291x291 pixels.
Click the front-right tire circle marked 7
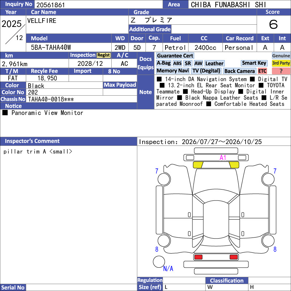point(268,179)
